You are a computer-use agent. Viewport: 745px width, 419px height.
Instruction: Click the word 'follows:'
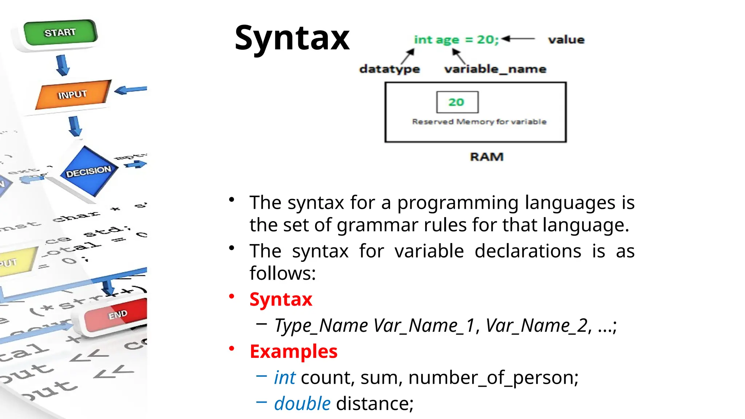pos(283,273)
